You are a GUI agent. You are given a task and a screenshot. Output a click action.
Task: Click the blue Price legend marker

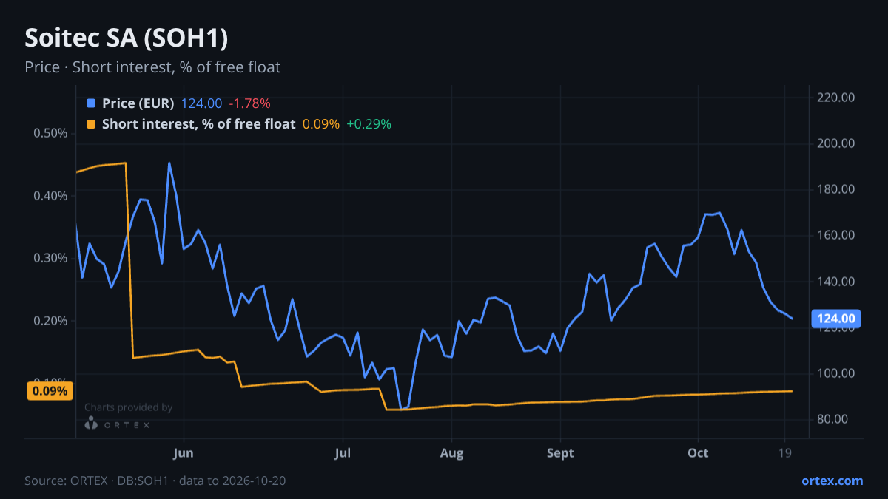(x=91, y=103)
